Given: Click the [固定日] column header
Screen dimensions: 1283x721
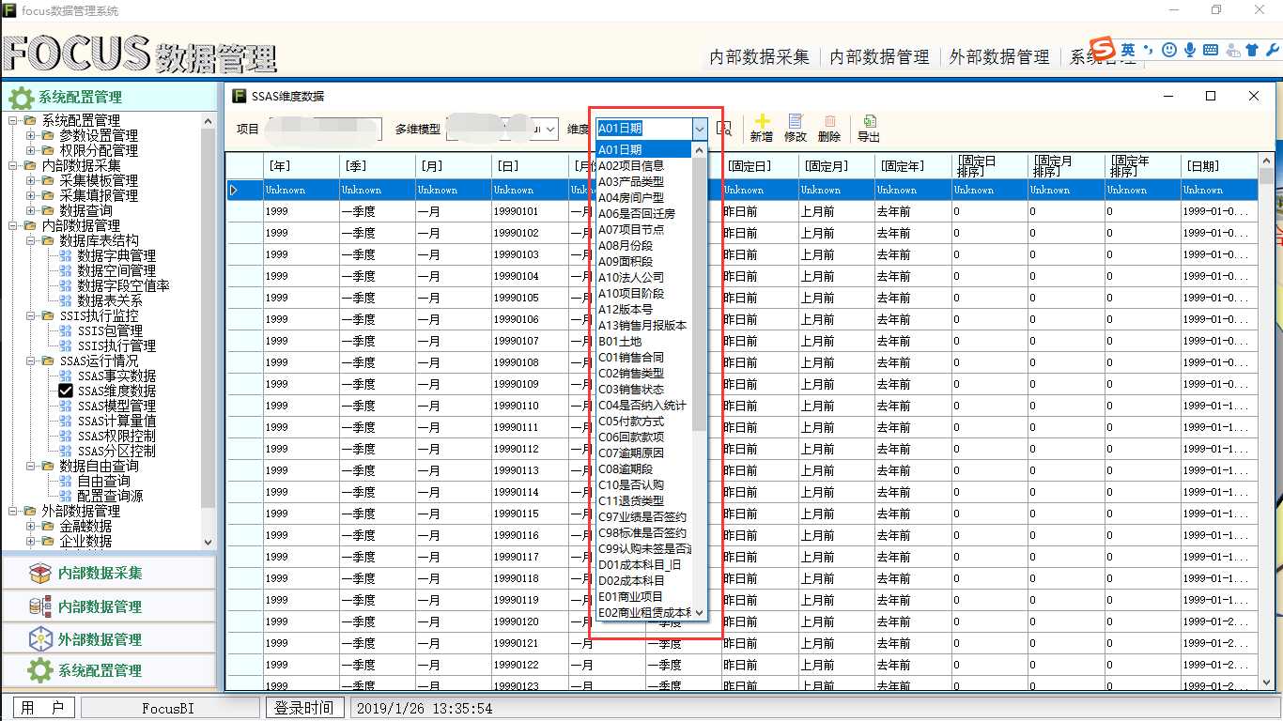Looking at the screenshot, I should pyautogui.click(x=760, y=165).
